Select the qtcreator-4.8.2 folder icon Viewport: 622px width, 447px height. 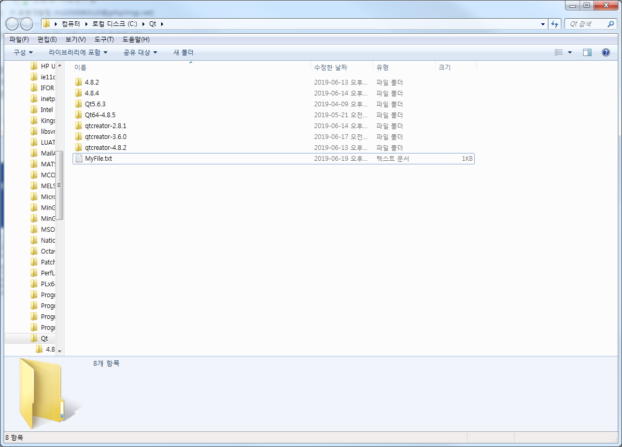click(x=79, y=148)
